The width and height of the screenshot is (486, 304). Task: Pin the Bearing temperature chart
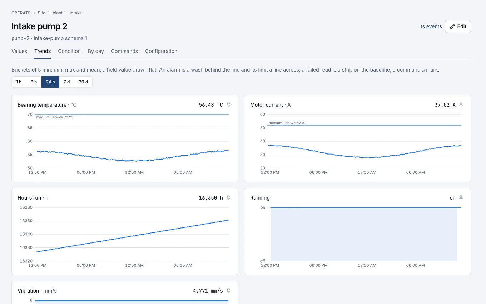click(229, 105)
